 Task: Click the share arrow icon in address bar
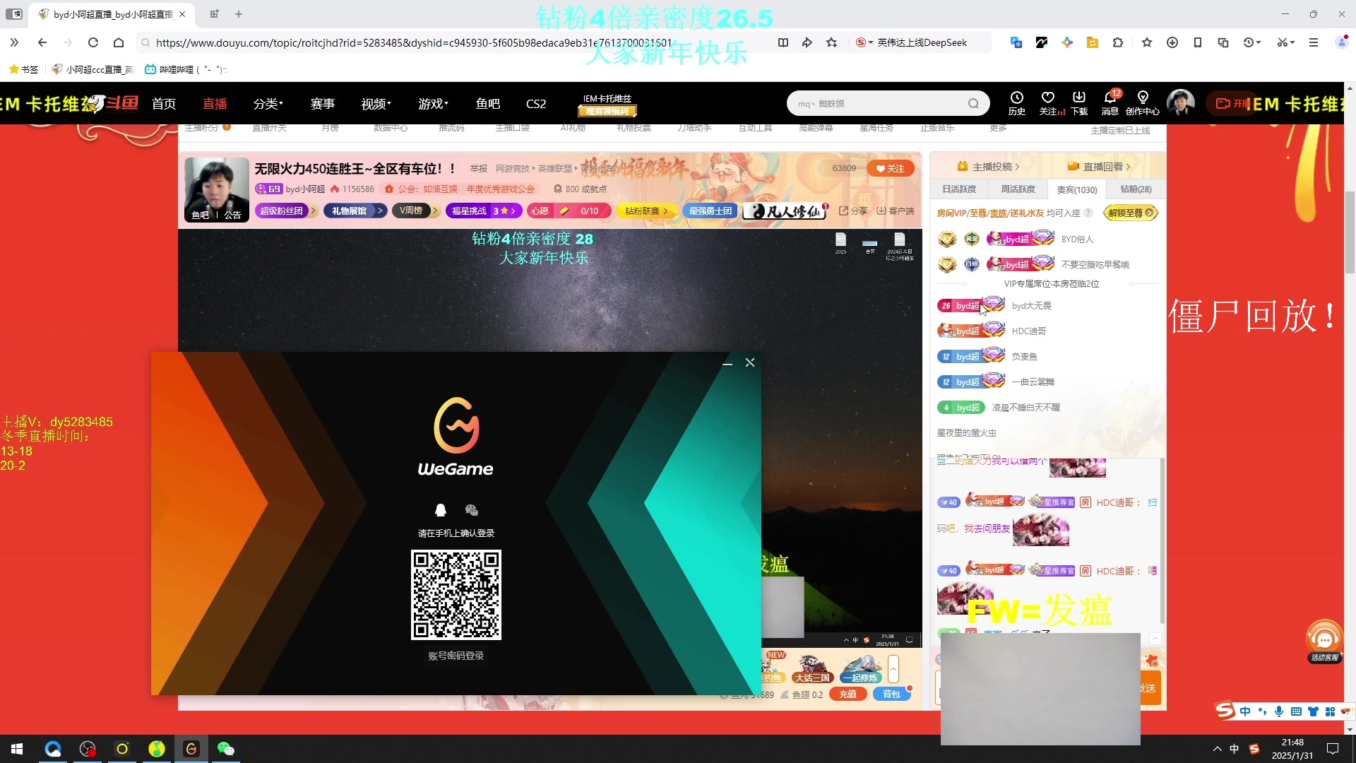[x=807, y=43]
